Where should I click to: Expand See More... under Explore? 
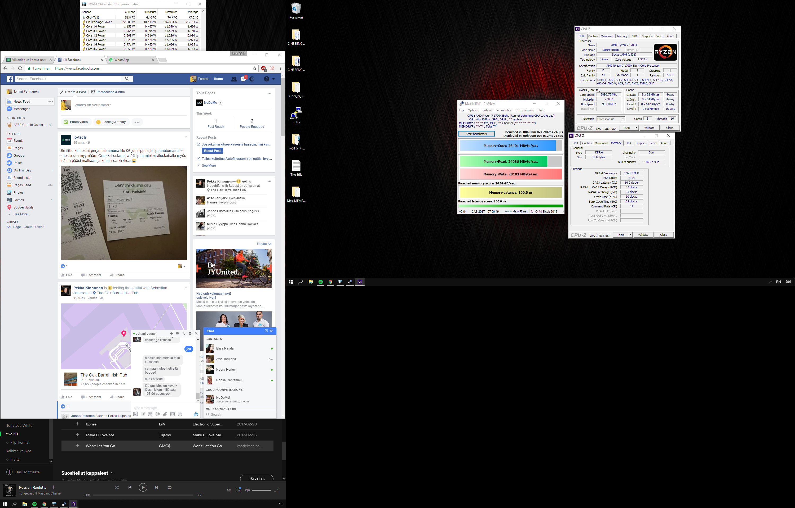(x=21, y=214)
